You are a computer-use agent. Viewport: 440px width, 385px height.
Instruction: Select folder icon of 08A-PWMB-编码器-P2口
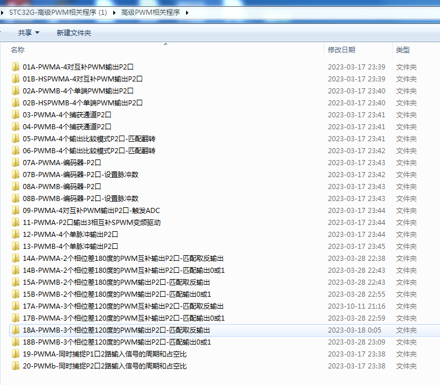click(16, 186)
